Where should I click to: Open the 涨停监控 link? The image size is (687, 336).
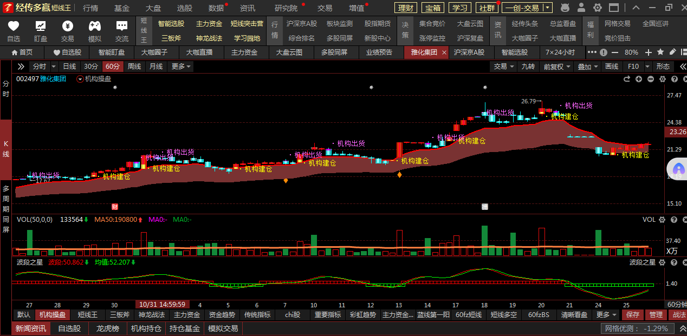(432, 38)
